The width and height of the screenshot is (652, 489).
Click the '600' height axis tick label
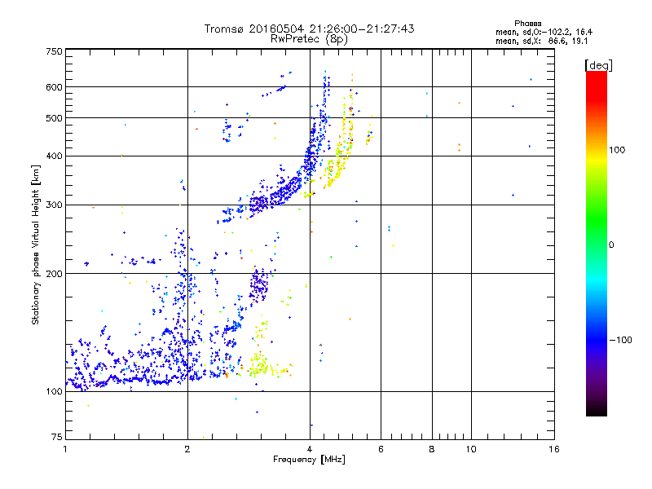54,87
